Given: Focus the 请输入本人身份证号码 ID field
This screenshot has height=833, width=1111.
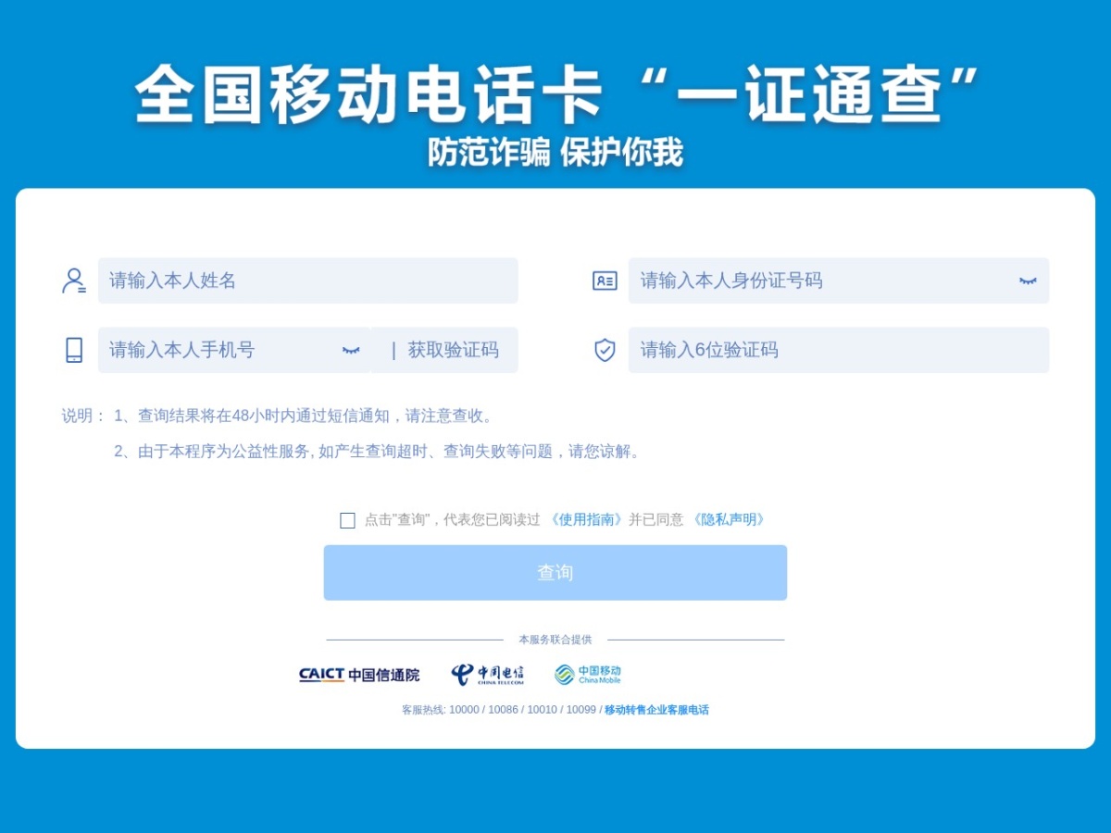Looking at the screenshot, I should point(839,280).
